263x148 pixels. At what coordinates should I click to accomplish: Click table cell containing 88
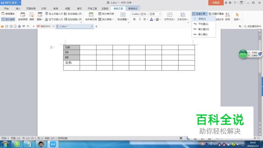pos(71,57)
